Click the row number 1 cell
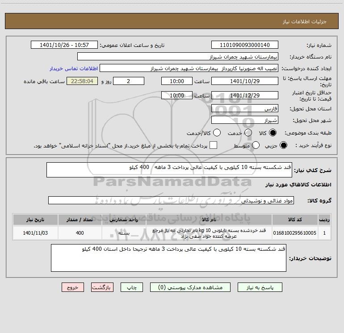Image resolution: width=344 pixels, height=333 pixels. (324, 233)
